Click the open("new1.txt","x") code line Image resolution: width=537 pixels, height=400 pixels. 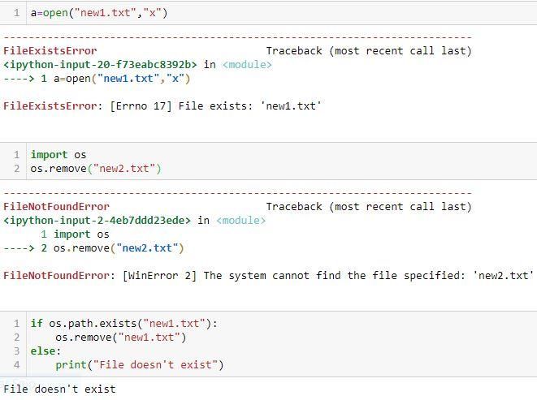(99, 13)
